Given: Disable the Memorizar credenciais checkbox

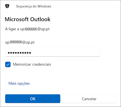Looking at the screenshot, I should click(x=8, y=65).
